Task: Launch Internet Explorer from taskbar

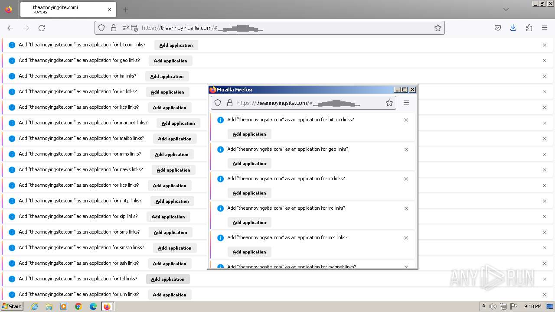Action: click(35, 306)
